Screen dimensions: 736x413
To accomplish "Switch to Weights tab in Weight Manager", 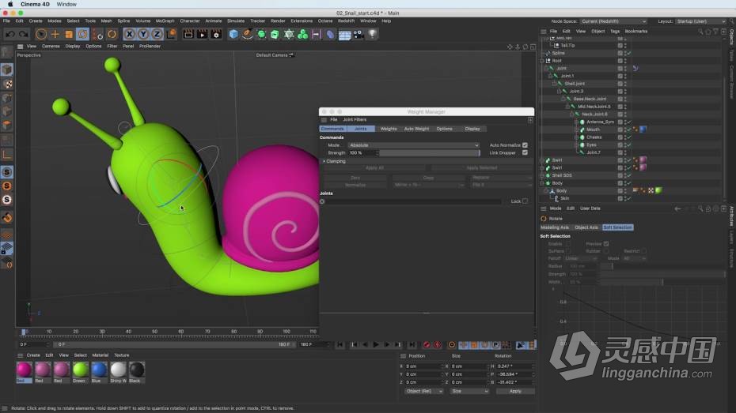I will (389, 129).
